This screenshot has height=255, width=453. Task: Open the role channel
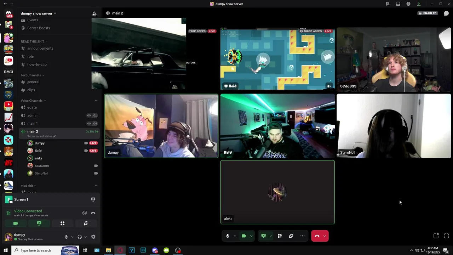point(59,56)
